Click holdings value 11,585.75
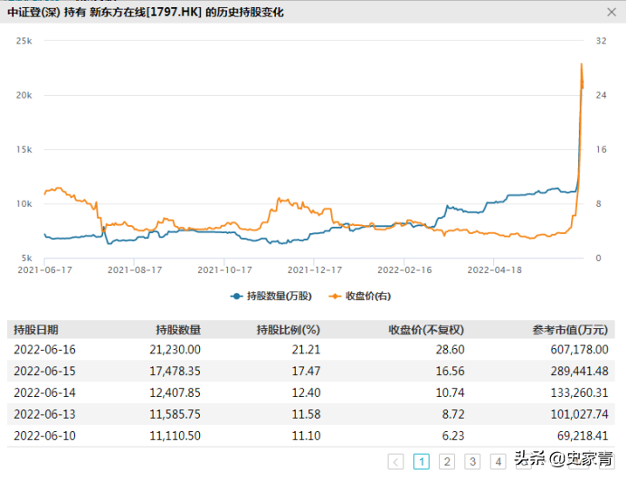 pos(176,414)
